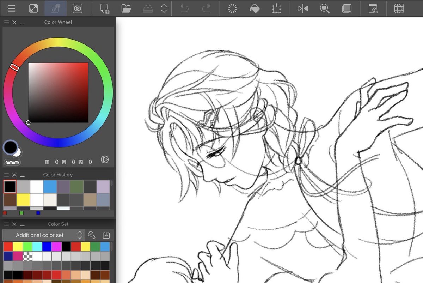
Task: Click the diagonal arrows full-screen icon
Action: [x=33, y=8]
